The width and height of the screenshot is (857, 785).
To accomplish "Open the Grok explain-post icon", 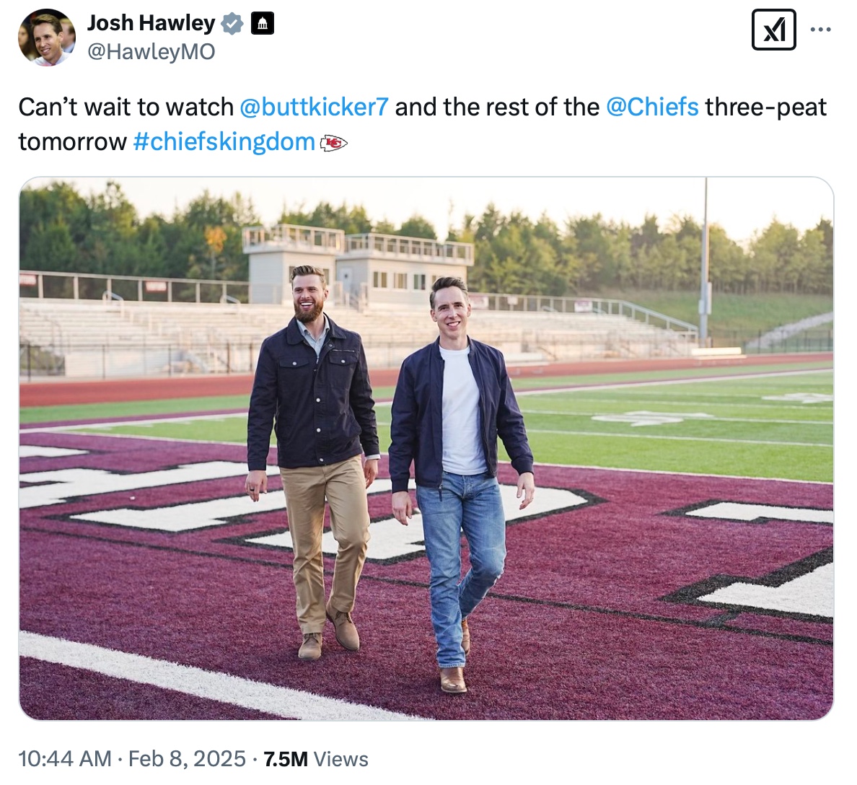I will coord(773,30).
